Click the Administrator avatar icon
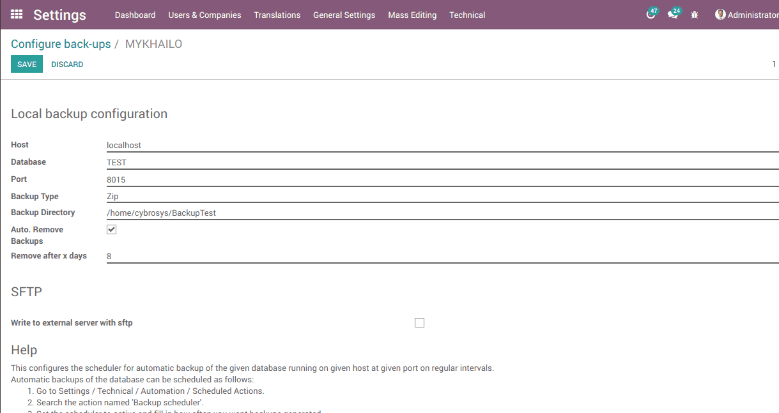This screenshot has width=779, height=413. coord(720,15)
